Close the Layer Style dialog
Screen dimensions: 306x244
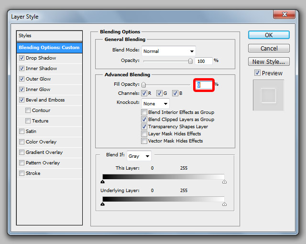pos(284,14)
